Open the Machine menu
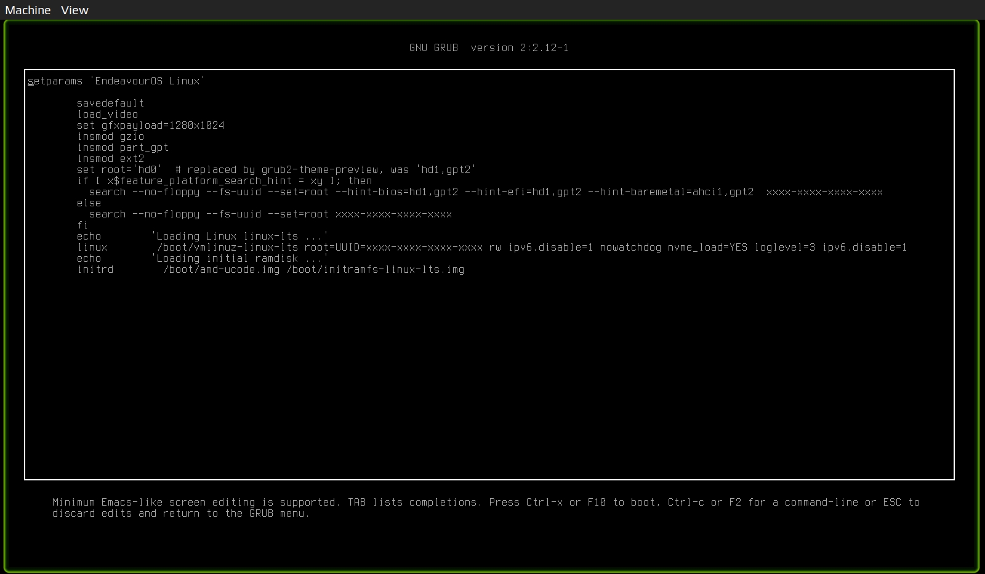This screenshot has height=574, width=985. point(28,10)
